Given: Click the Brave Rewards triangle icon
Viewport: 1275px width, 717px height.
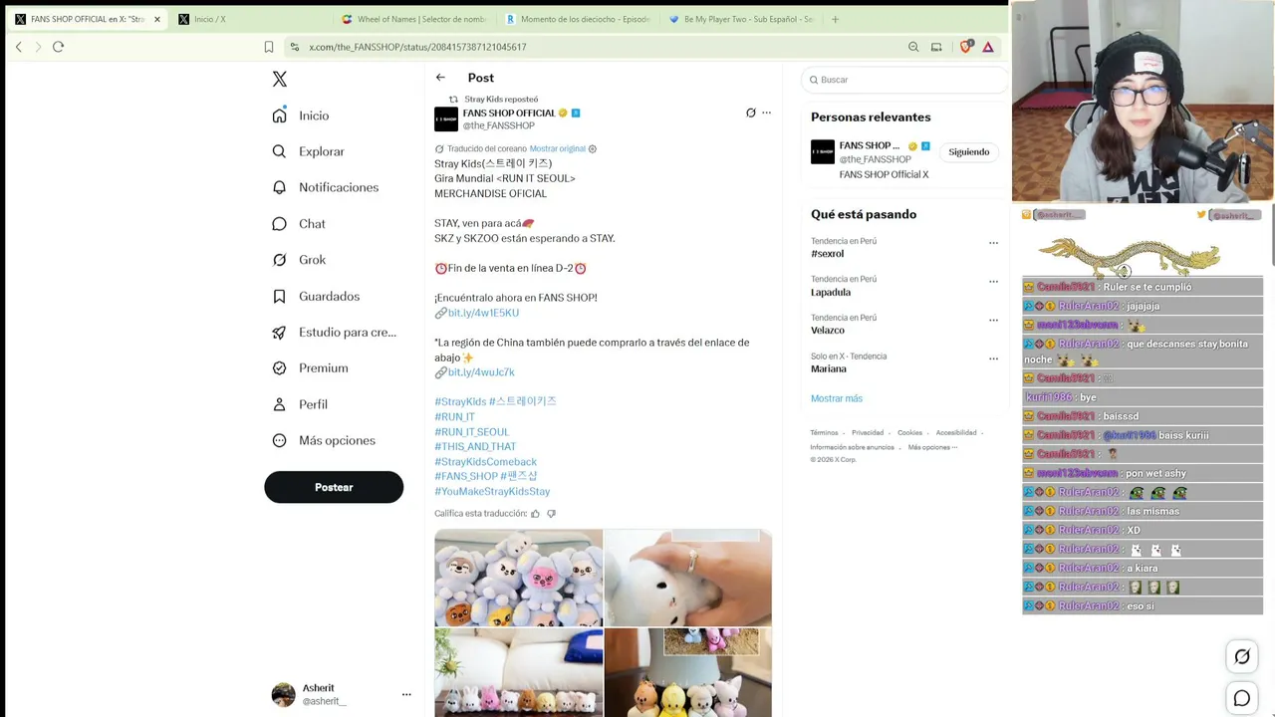Looking at the screenshot, I should [x=988, y=47].
